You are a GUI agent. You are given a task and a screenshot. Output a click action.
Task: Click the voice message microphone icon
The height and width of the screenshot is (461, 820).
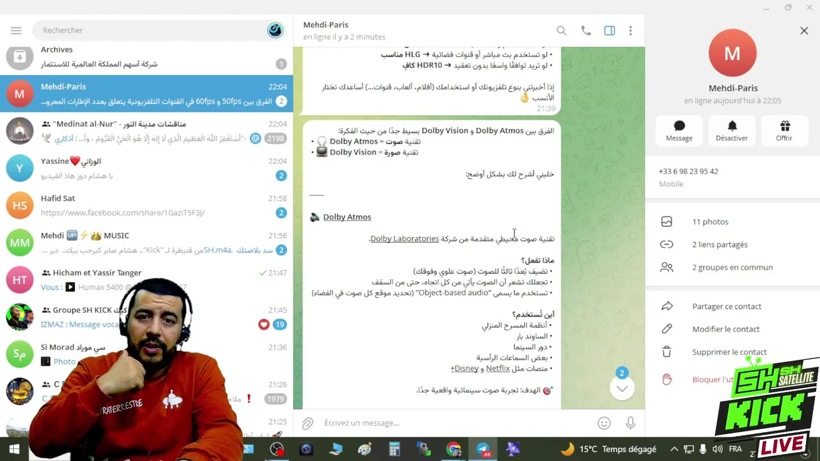click(630, 423)
